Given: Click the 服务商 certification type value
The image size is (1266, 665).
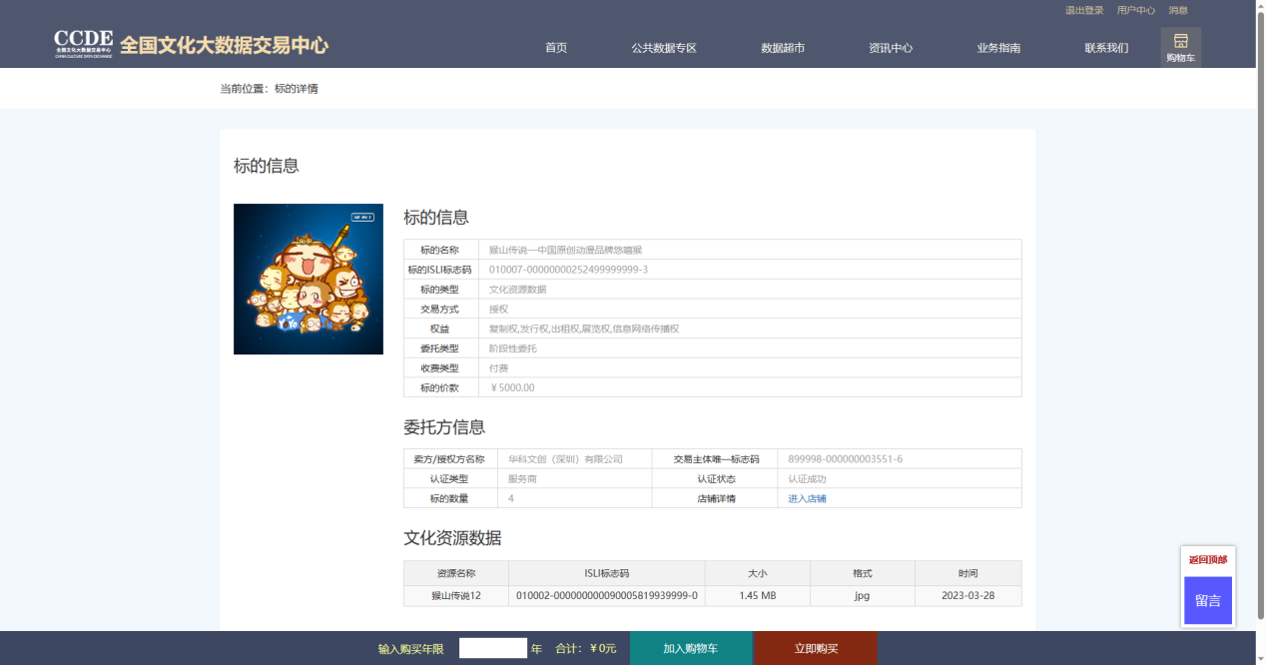Looking at the screenshot, I should pyautogui.click(x=522, y=479).
